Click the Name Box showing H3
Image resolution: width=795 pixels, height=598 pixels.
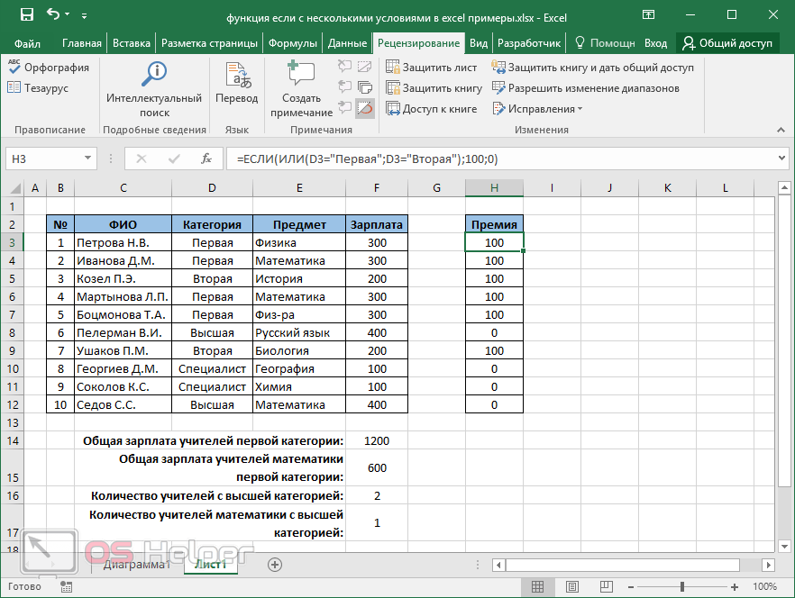(44, 159)
